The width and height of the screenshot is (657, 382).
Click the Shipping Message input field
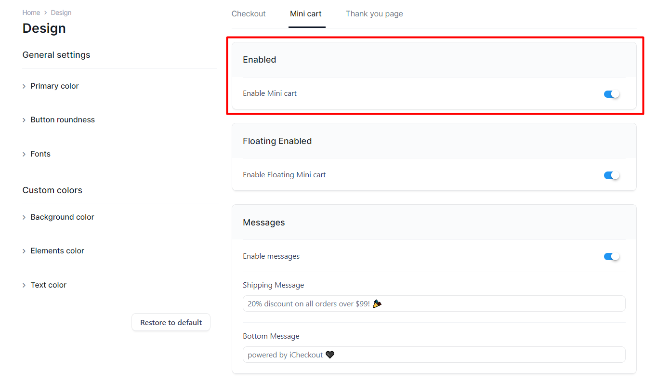434,303
